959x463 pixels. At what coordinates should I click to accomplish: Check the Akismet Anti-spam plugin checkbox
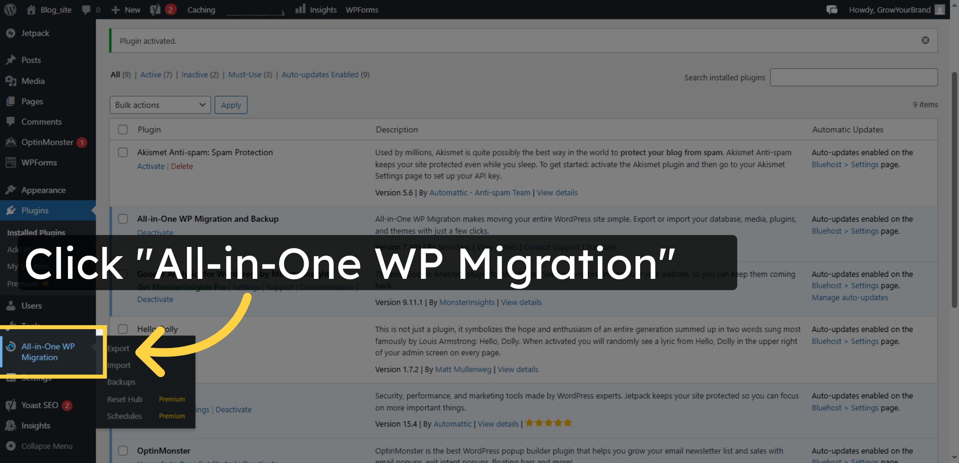pyautogui.click(x=123, y=152)
